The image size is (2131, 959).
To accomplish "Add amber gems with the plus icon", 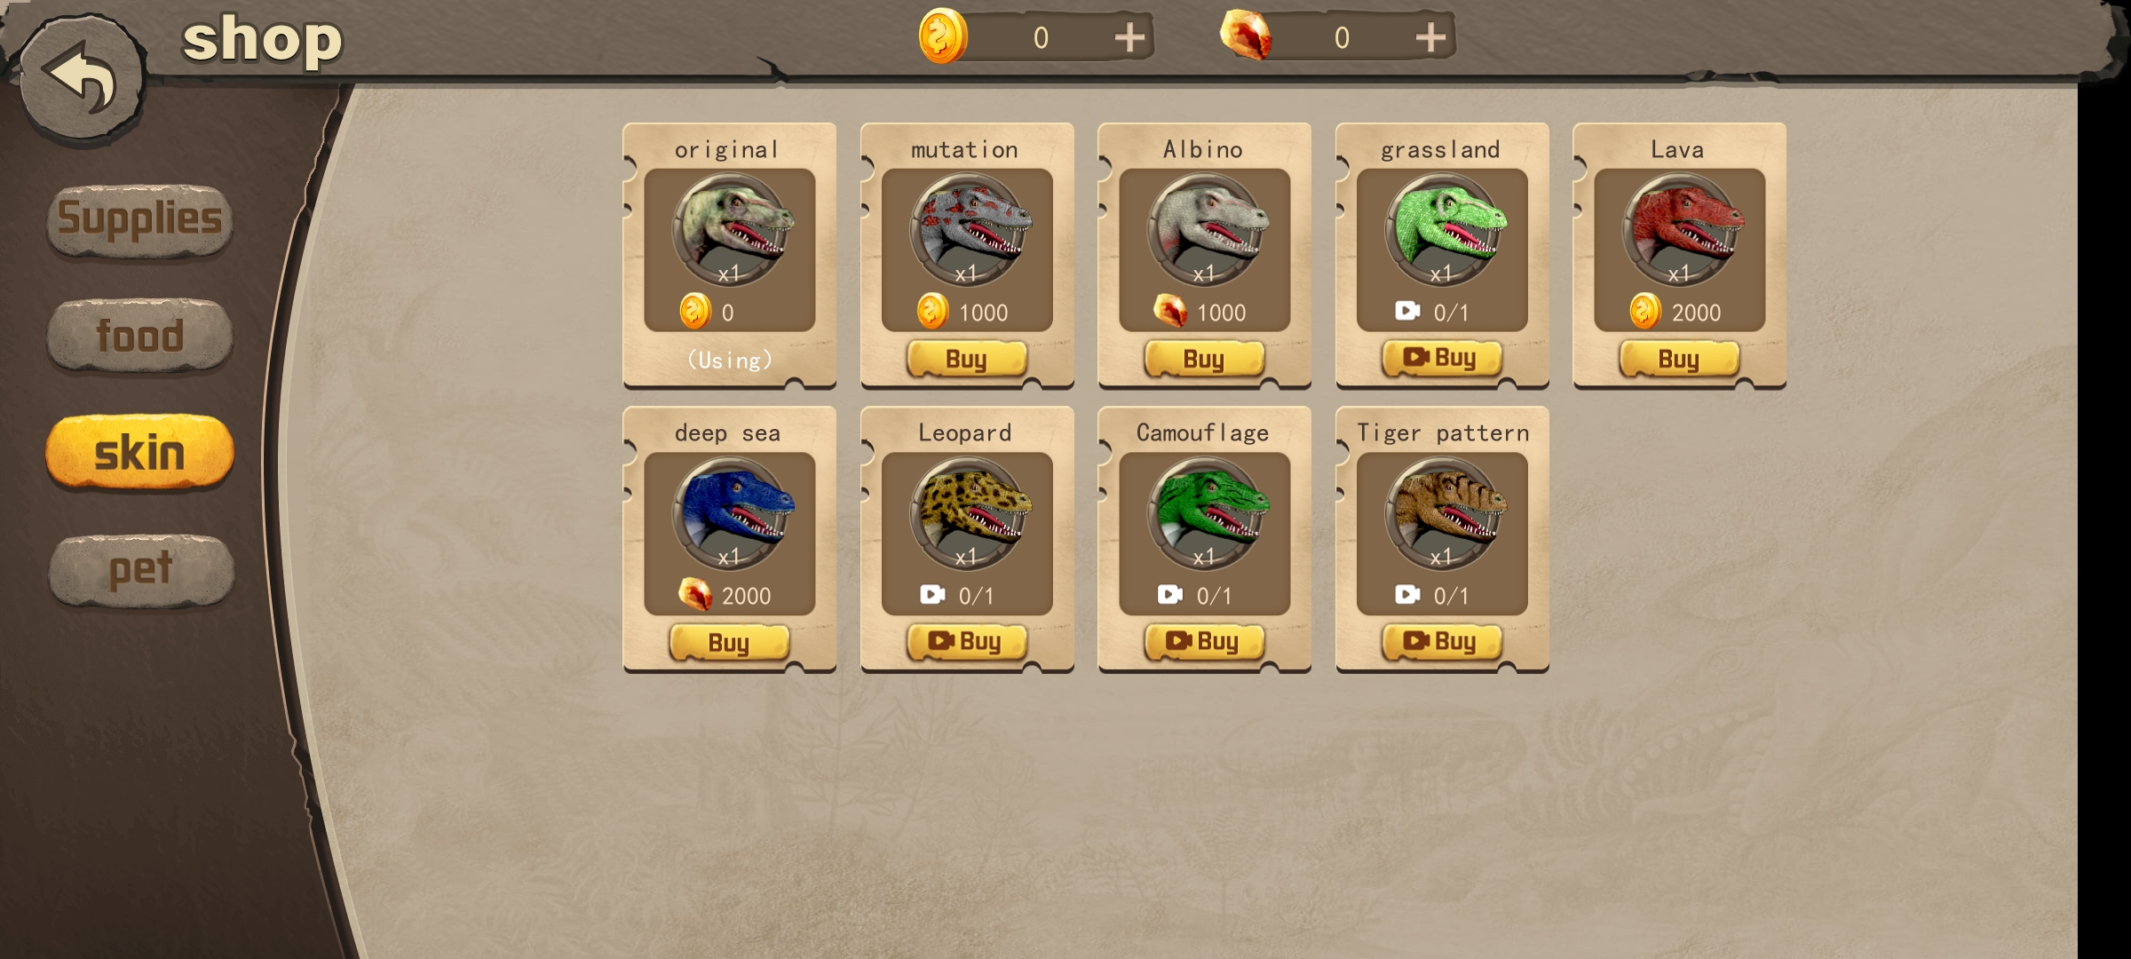I will (1430, 37).
